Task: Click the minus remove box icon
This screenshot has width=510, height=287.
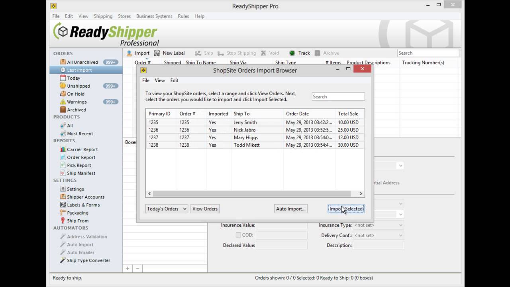Action: click(137, 268)
